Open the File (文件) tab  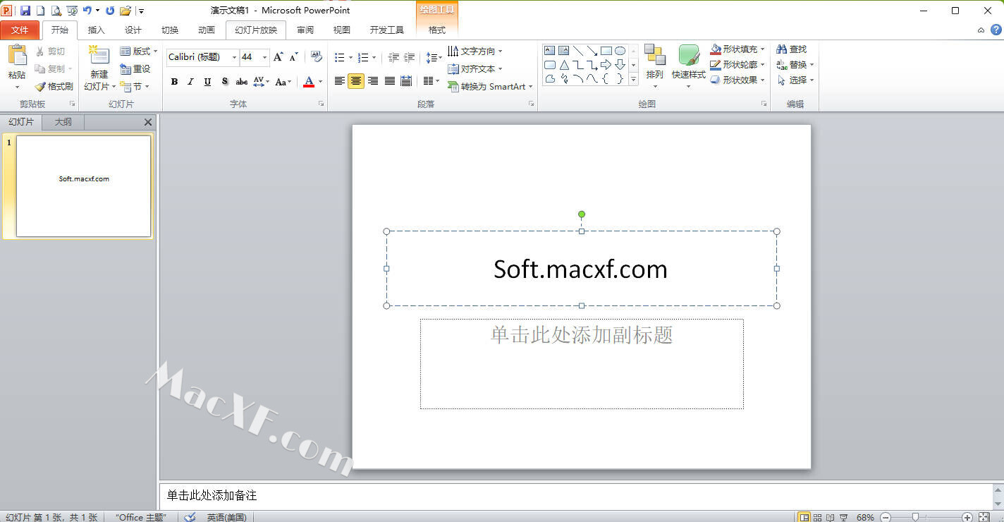pos(20,30)
